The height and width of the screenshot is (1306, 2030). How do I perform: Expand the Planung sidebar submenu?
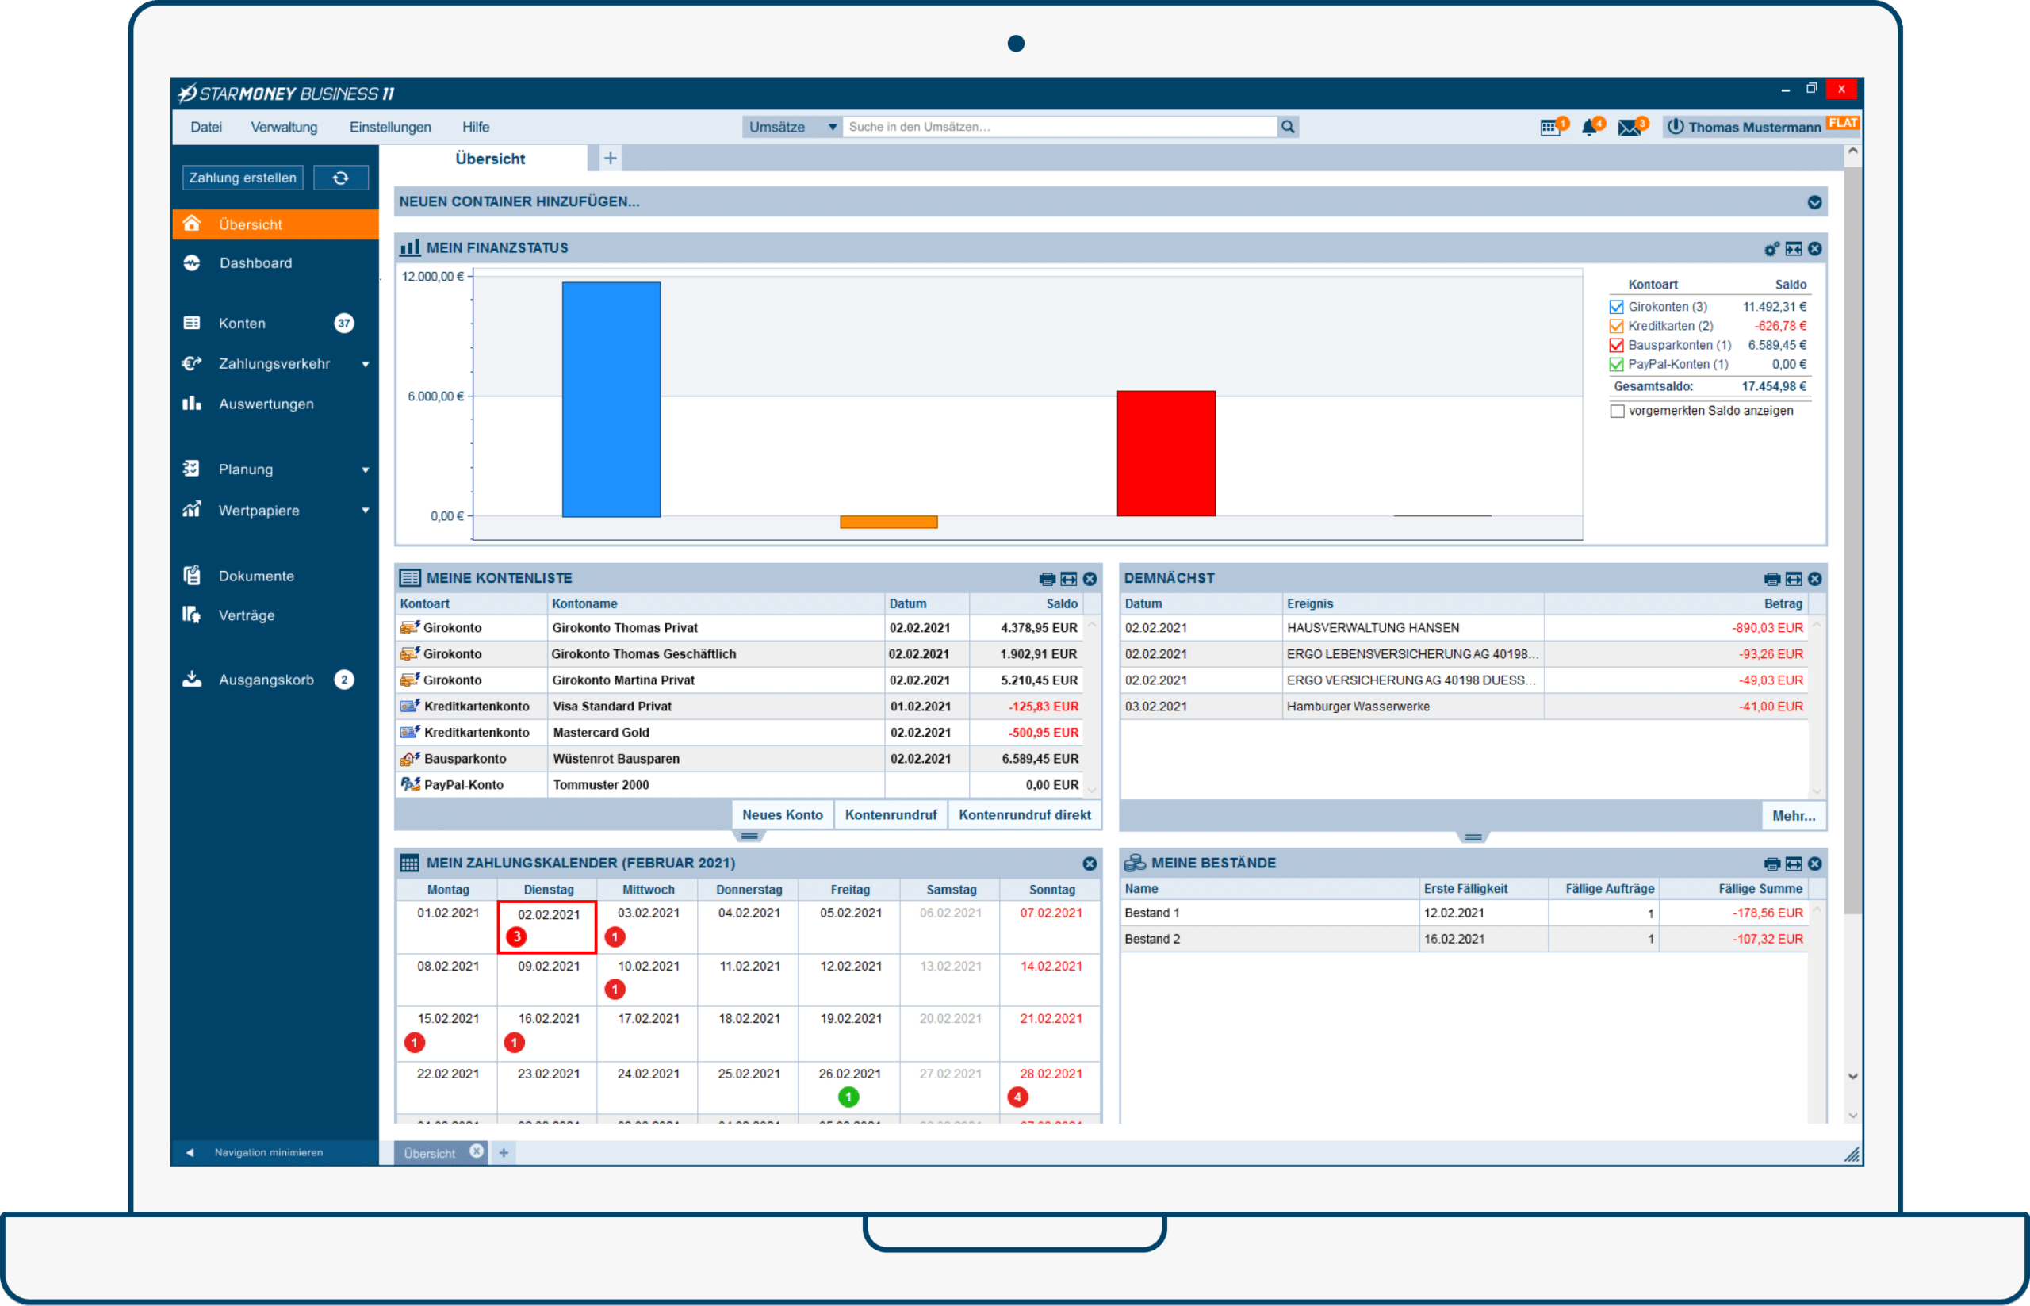coord(366,471)
